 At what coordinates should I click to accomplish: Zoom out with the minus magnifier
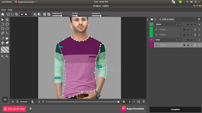pyautogui.click(x=7, y=56)
